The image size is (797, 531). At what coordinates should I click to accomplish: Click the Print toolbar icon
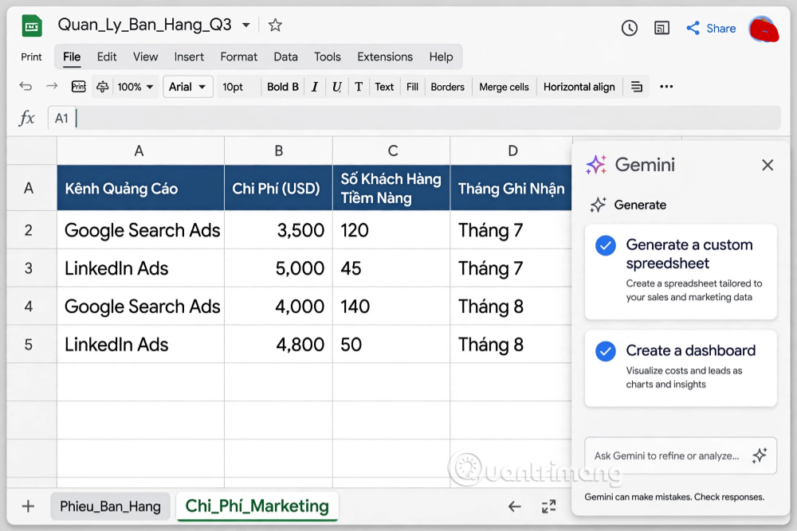tap(78, 86)
